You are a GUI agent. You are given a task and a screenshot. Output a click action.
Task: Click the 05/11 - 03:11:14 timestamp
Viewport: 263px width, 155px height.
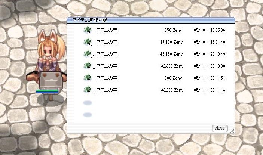click(x=210, y=90)
